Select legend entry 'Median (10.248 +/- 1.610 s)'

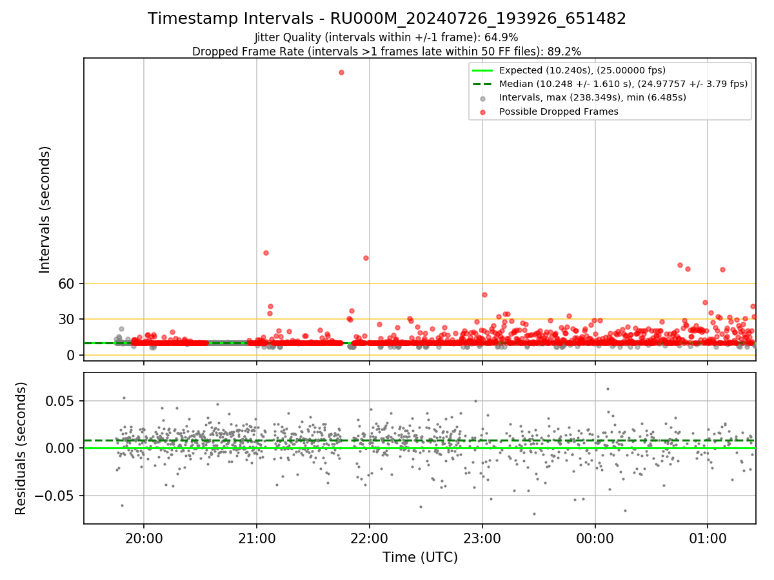click(623, 84)
